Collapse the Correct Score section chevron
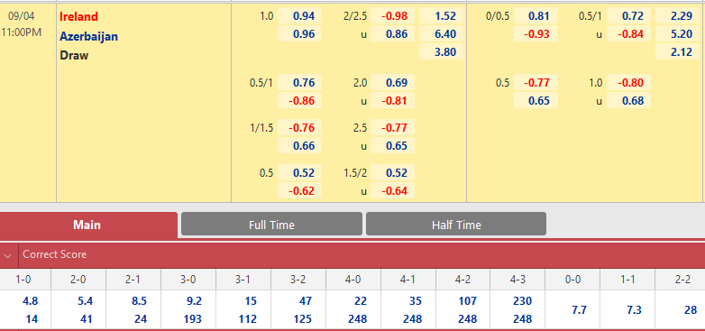Viewport: 705px width, 331px height. pyautogui.click(x=7, y=255)
